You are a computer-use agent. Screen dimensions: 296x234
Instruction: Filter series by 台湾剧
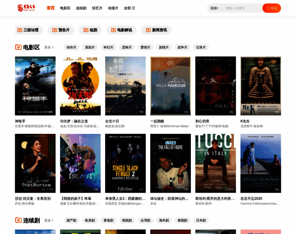coord(145,220)
